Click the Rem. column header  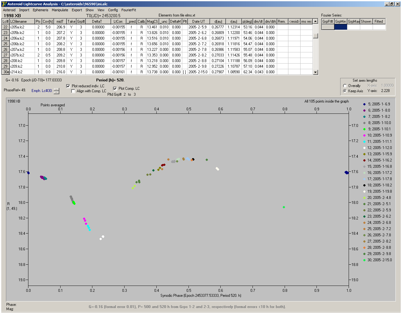[x=282, y=22]
